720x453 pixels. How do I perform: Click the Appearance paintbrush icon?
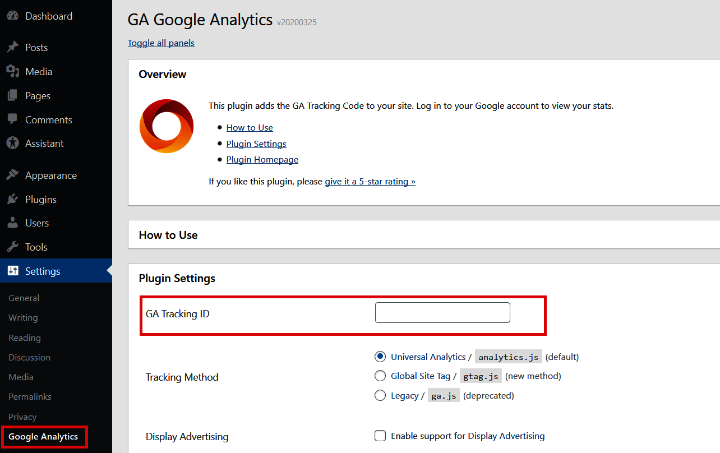[12, 175]
